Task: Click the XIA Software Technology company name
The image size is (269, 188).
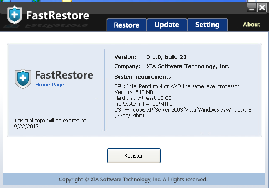Action: (188, 66)
